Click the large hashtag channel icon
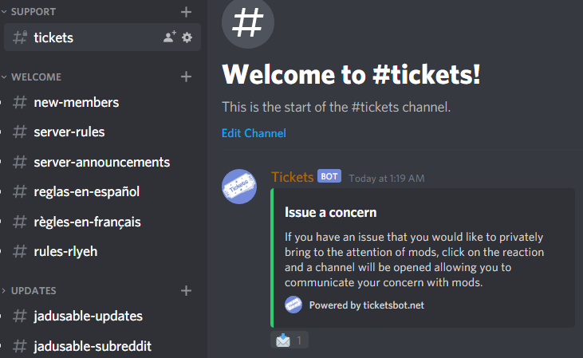 (248, 22)
